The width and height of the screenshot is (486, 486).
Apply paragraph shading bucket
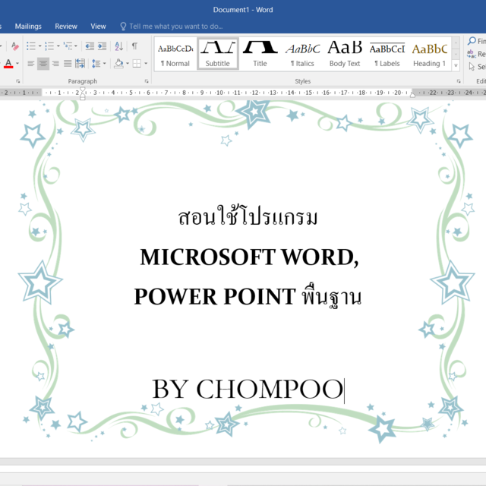(118, 64)
